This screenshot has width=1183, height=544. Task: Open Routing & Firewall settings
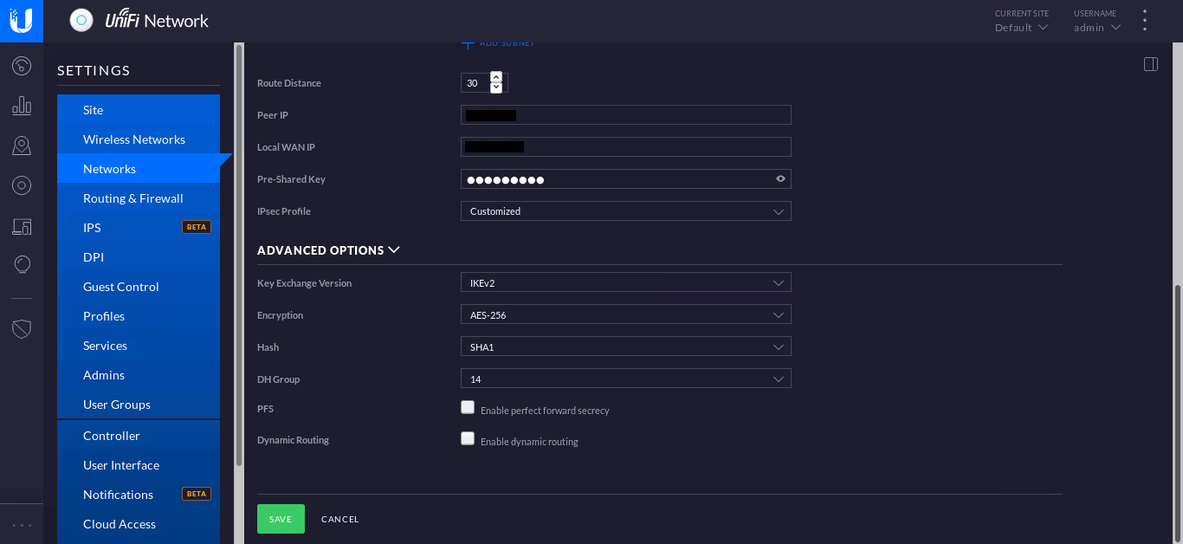coord(133,198)
